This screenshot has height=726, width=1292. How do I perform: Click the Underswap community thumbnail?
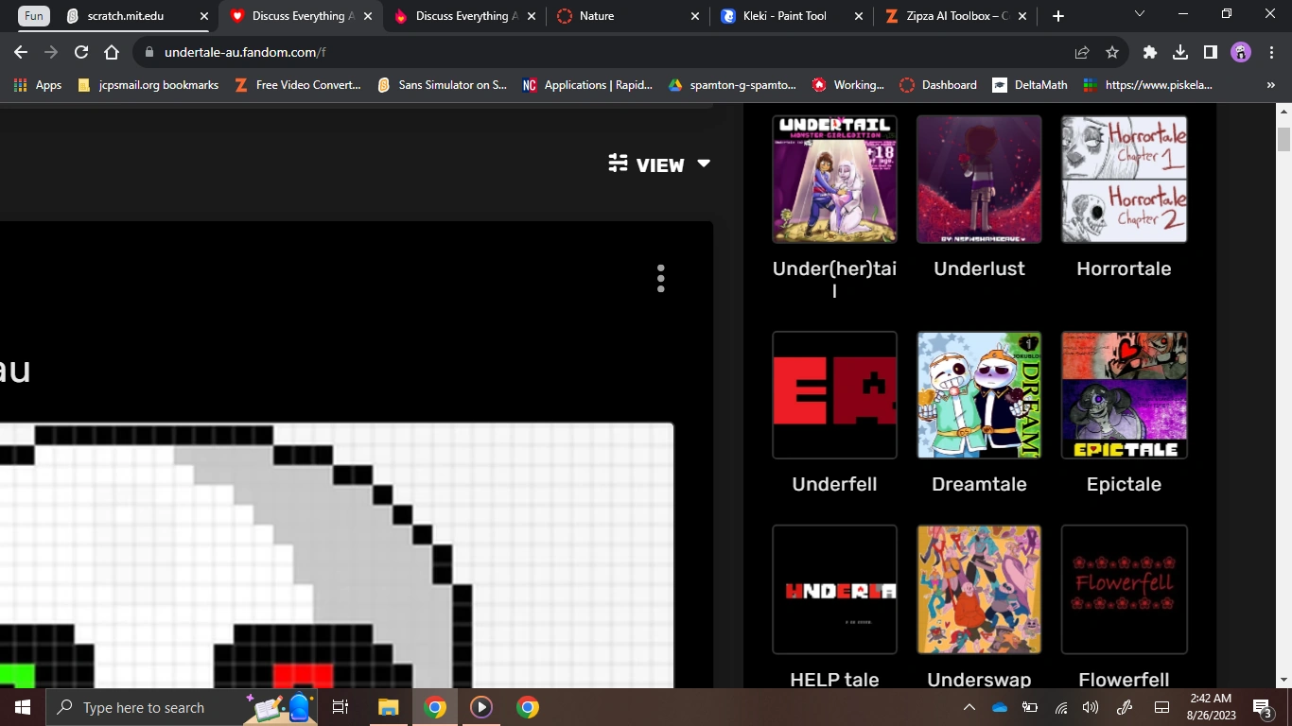pos(979,589)
